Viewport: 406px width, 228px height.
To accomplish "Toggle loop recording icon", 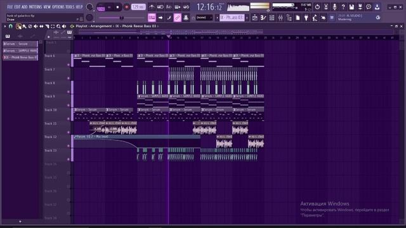I will tap(186, 7).
